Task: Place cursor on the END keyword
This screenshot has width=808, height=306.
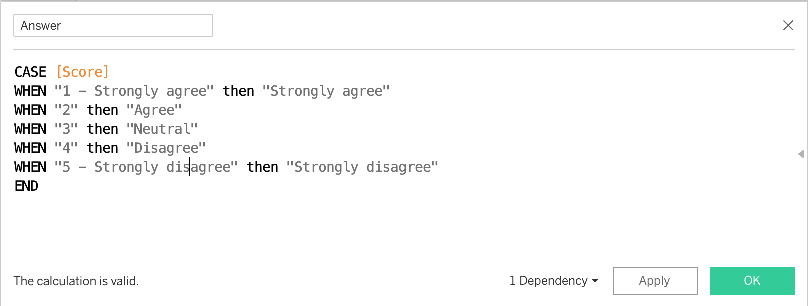Action: (26, 186)
